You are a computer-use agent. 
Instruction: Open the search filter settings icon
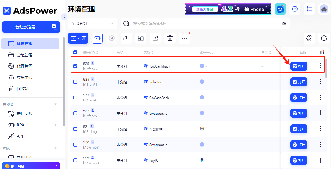tap(284, 24)
